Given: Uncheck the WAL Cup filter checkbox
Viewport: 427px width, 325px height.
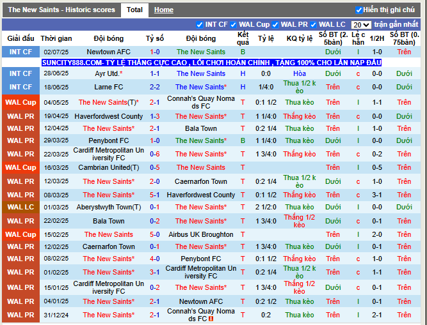Looking at the screenshot, I should pyautogui.click(x=234, y=25).
